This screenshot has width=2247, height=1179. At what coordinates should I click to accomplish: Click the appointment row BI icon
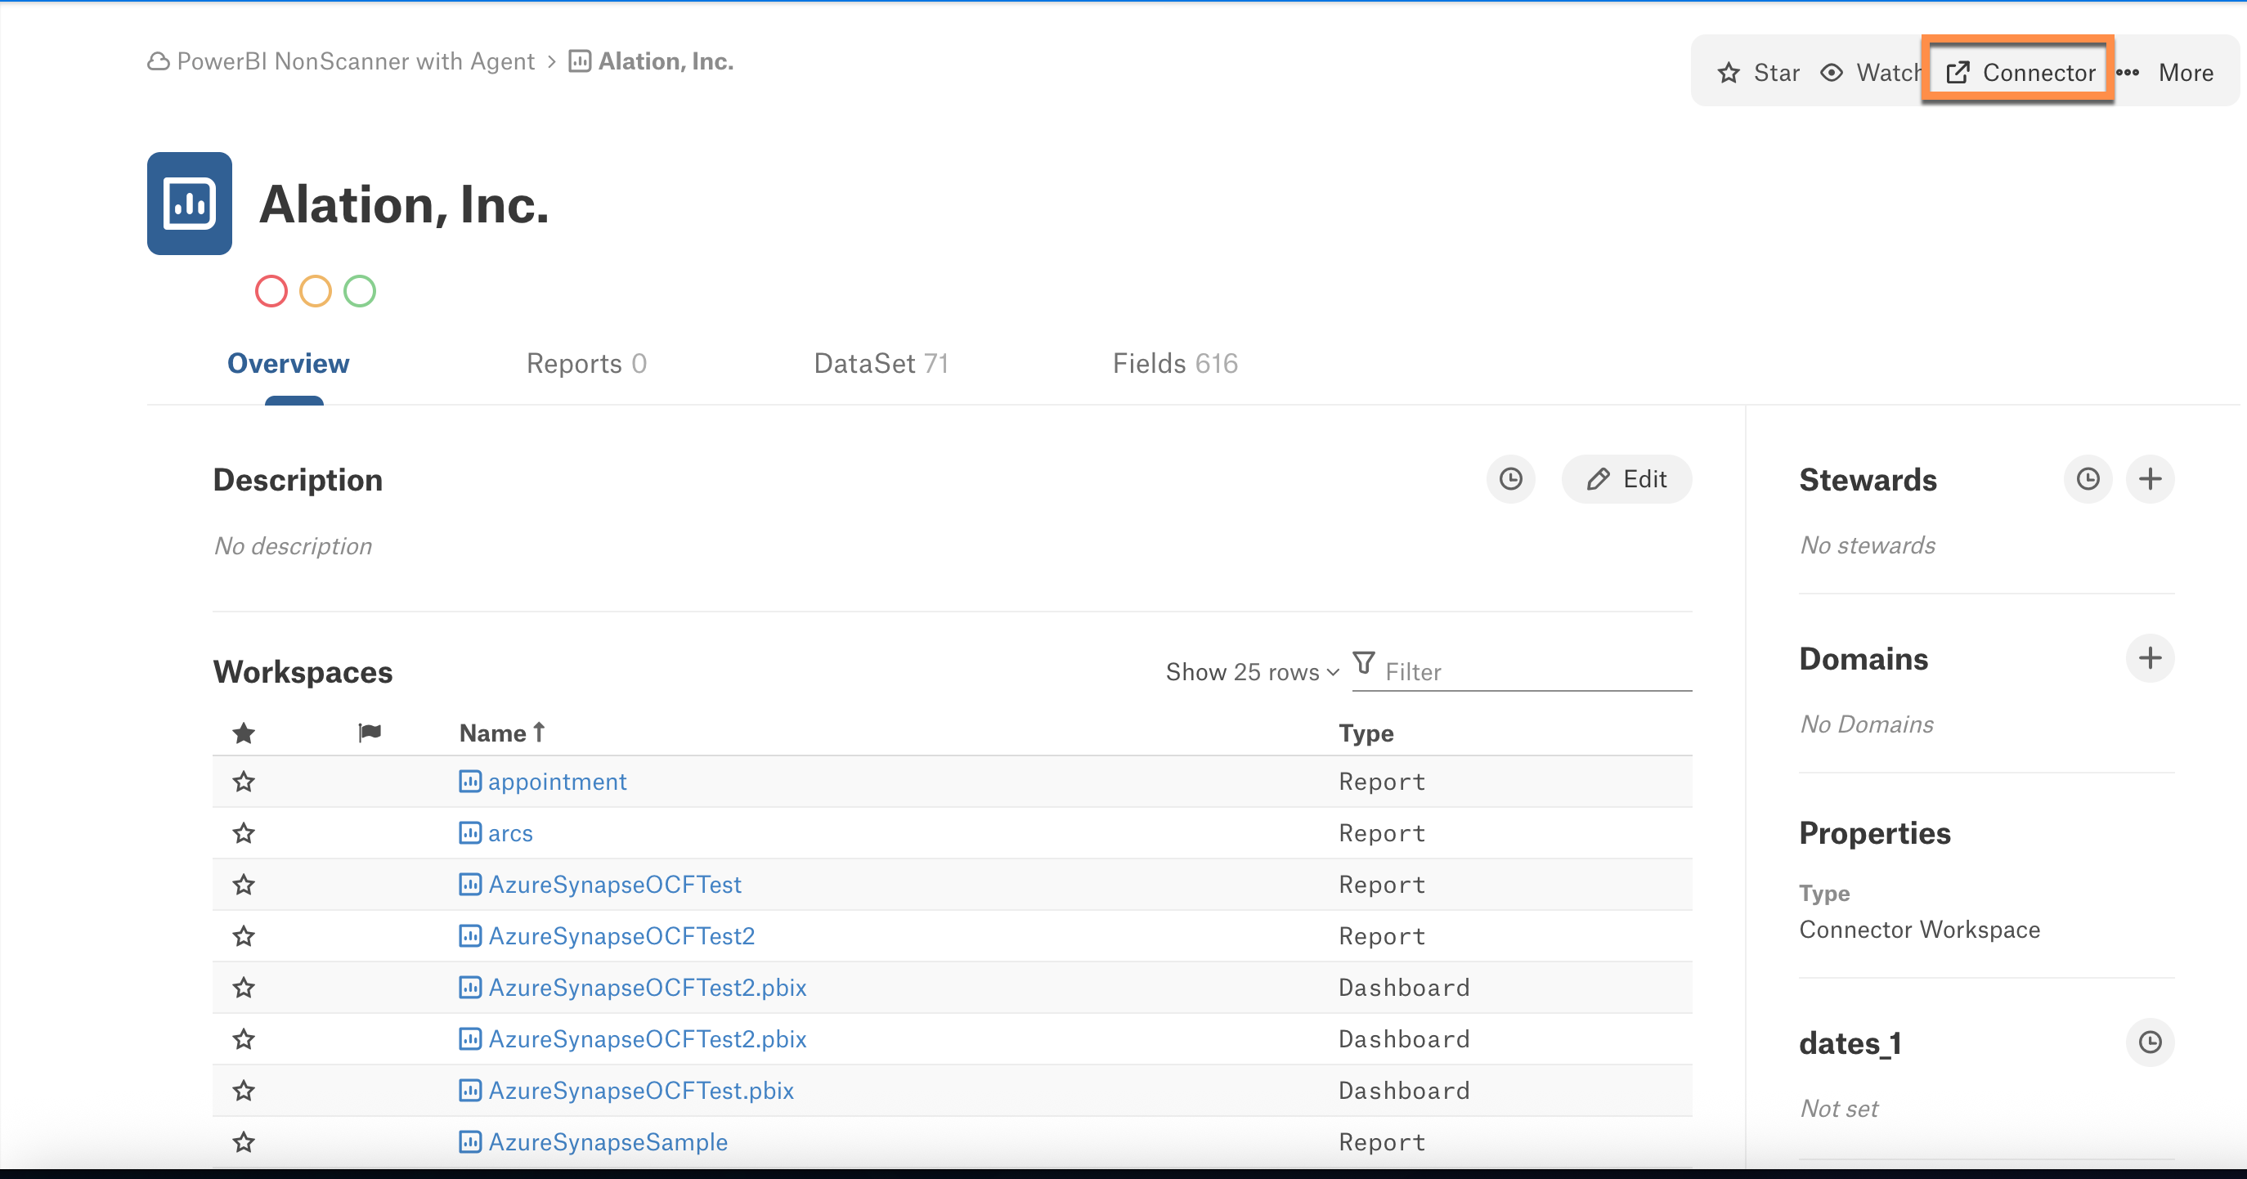pyautogui.click(x=470, y=781)
